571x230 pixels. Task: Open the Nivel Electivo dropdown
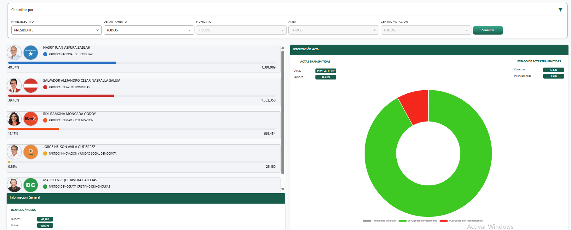(56, 30)
